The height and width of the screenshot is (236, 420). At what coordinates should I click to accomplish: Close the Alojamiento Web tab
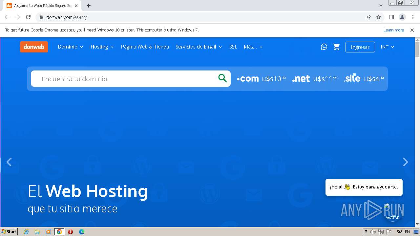(76, 6)
